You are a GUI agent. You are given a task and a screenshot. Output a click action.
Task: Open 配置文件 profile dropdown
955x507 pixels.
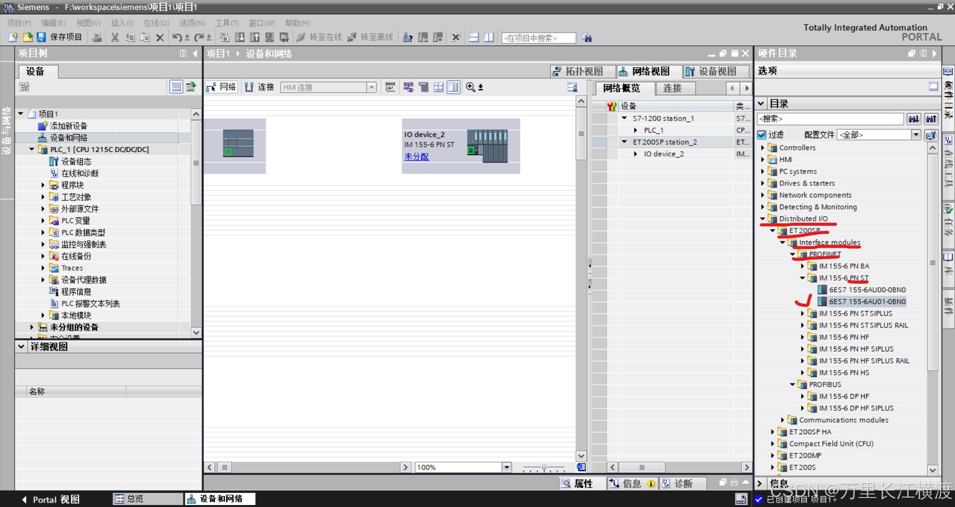tap(916, 135)
